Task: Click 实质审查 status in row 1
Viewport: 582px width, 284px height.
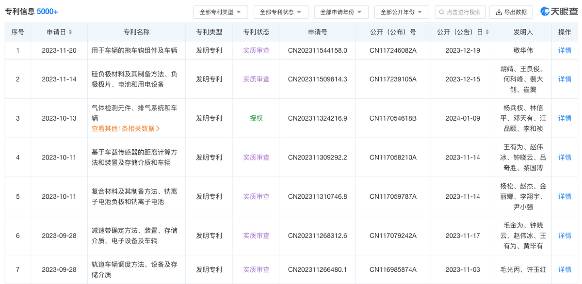Action: click(x=256, y=50)
